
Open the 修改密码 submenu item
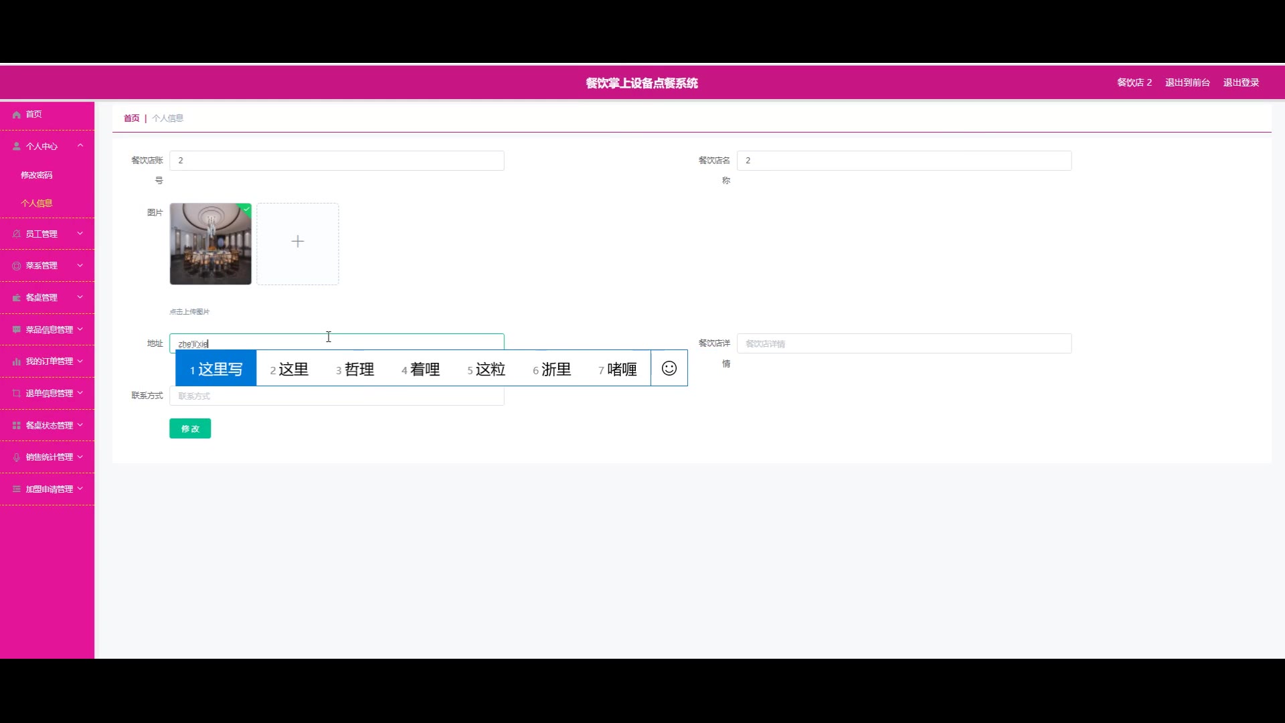click(x=37, y=175)
